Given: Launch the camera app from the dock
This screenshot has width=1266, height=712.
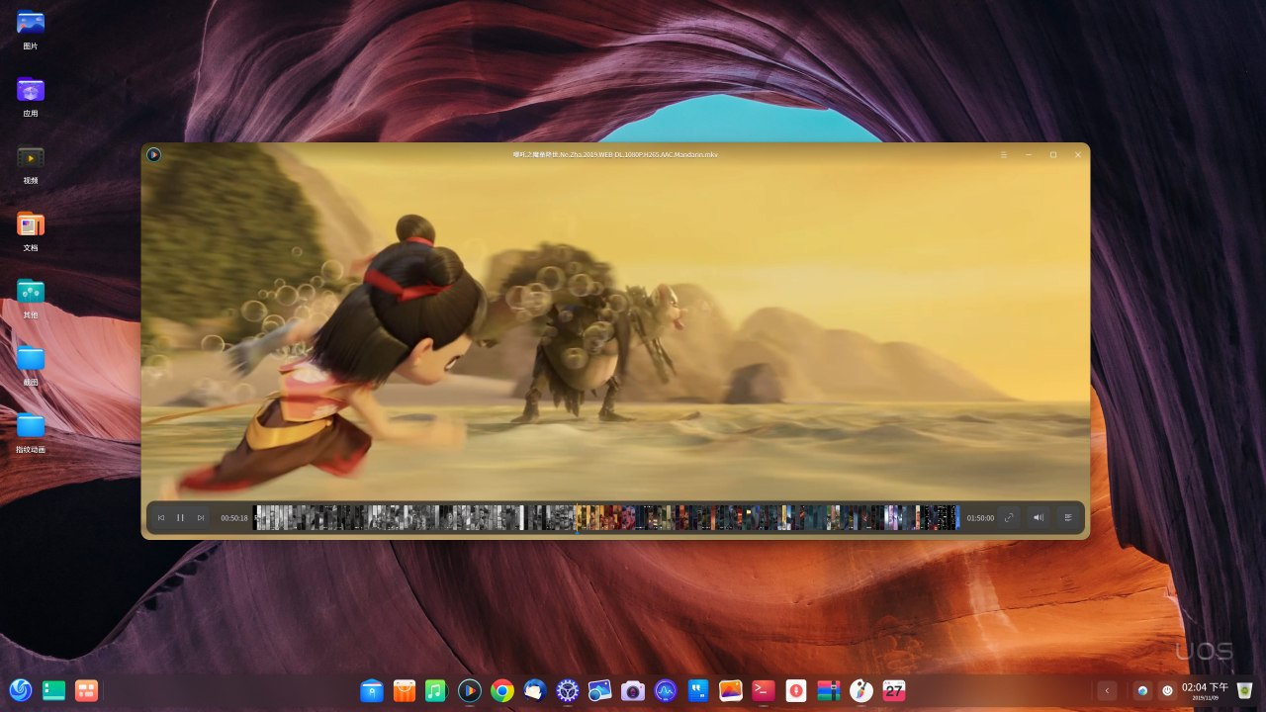Looking at the screenshot, I should (x=633, y=690).
